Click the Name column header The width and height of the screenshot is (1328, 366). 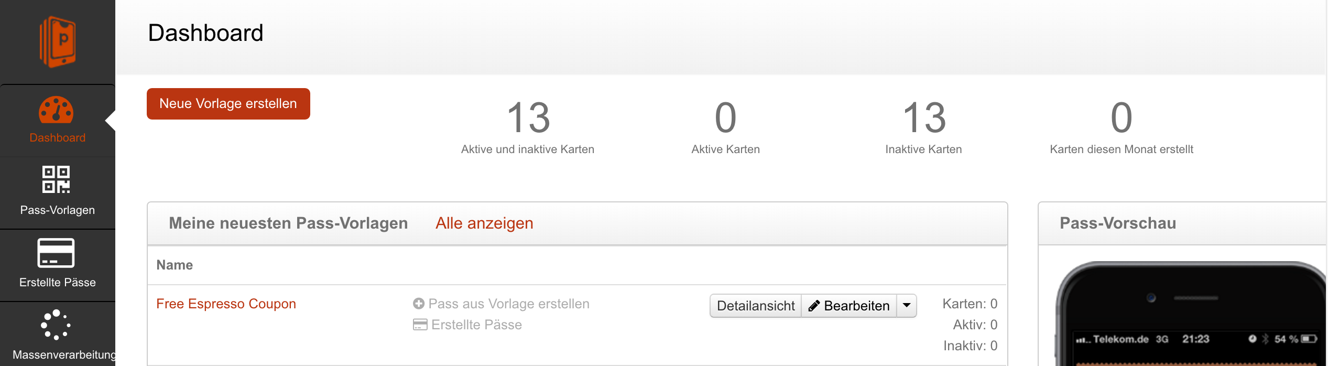[175, 265]
